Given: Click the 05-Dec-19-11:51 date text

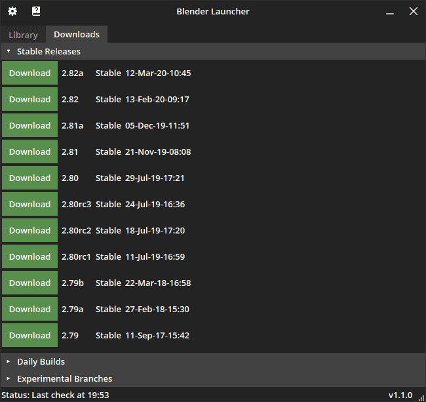Looking at the screenshot, I should coord(157,125).
